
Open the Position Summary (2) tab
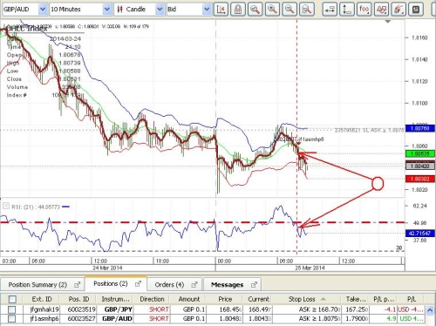[x=43, y=285]
